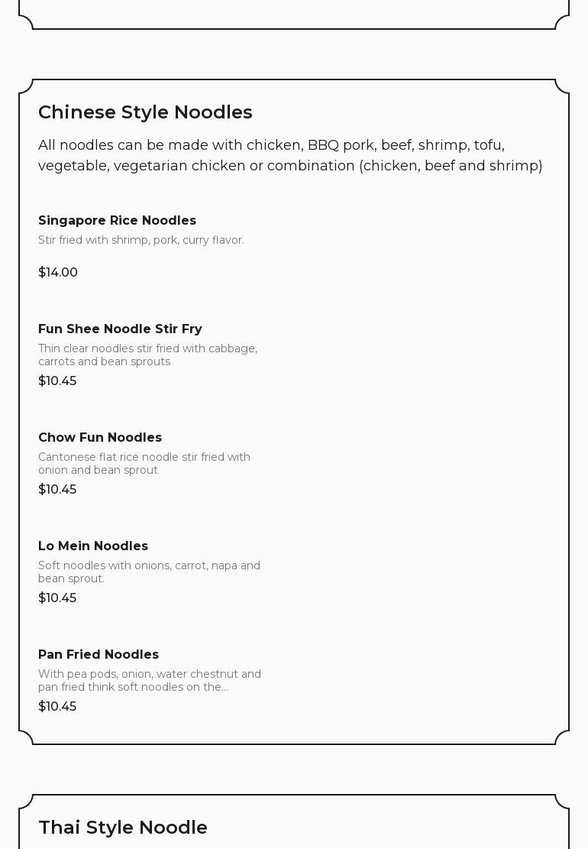Open the Chow Fun Noodles item
Image resolution: width=588 pixels, height=849 pixels.
pyautogui.click(x=100, y=438)
